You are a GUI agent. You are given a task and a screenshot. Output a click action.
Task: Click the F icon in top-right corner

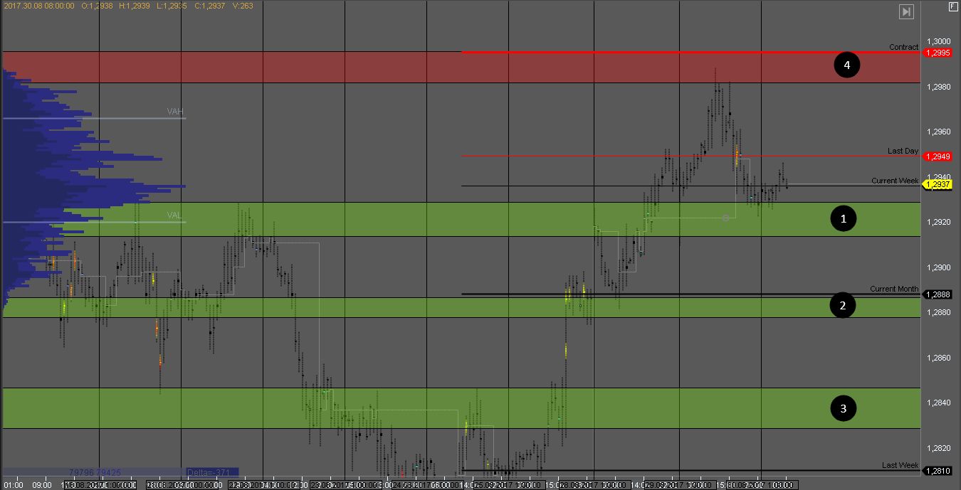[x=952, y=6]
